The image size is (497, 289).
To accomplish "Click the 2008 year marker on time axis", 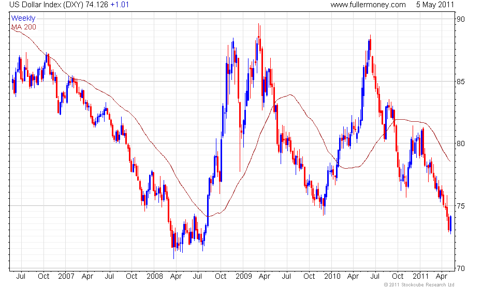I will pos(155,277).
